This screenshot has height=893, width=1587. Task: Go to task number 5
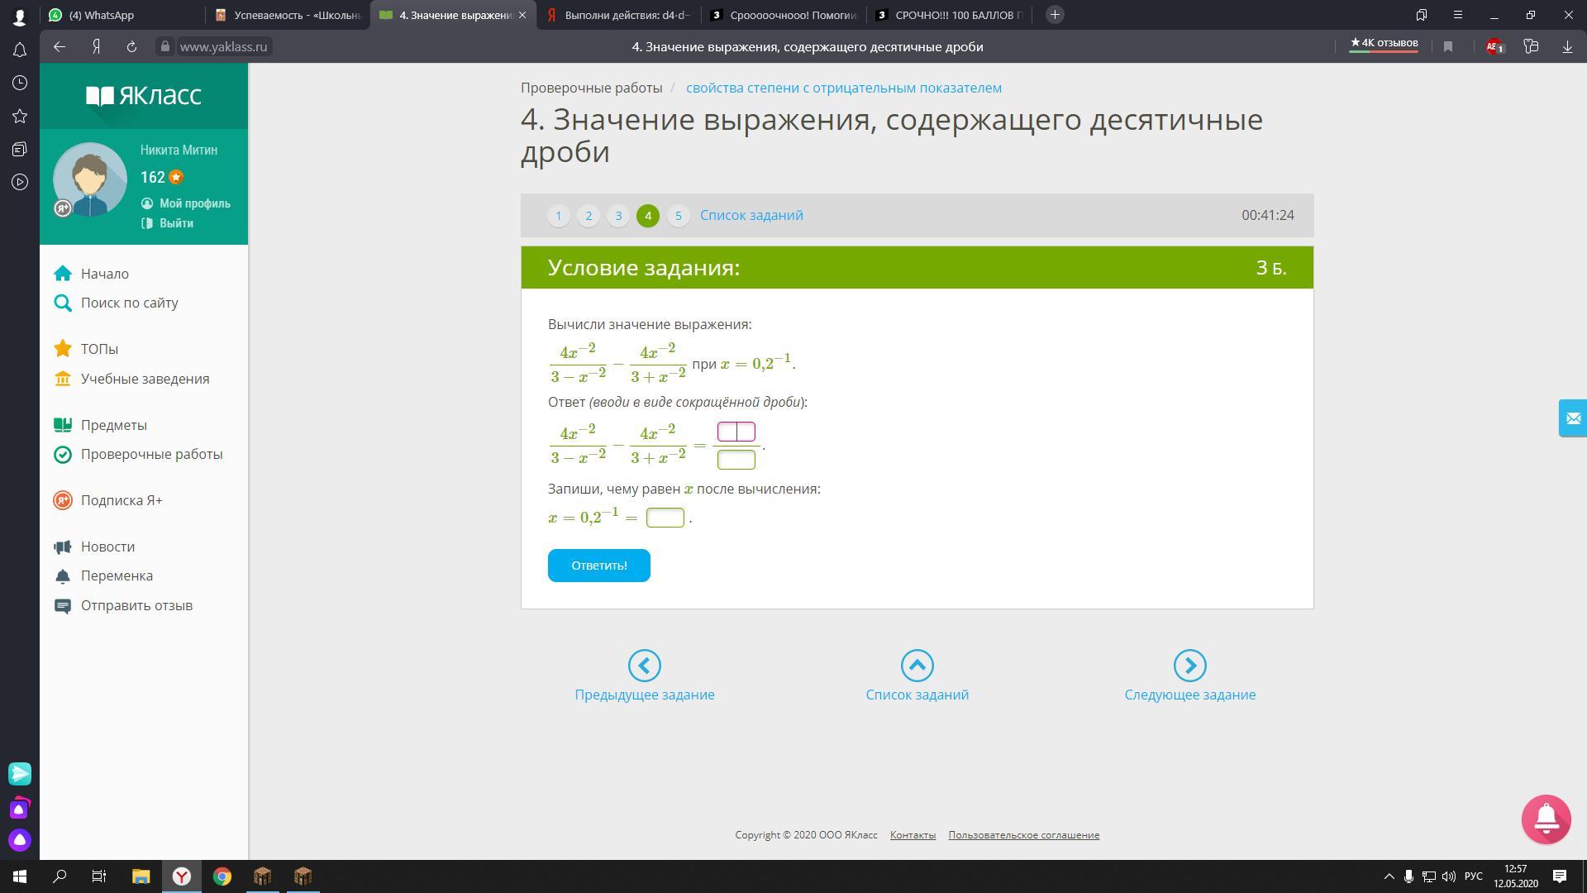click(x=678, y=216)
